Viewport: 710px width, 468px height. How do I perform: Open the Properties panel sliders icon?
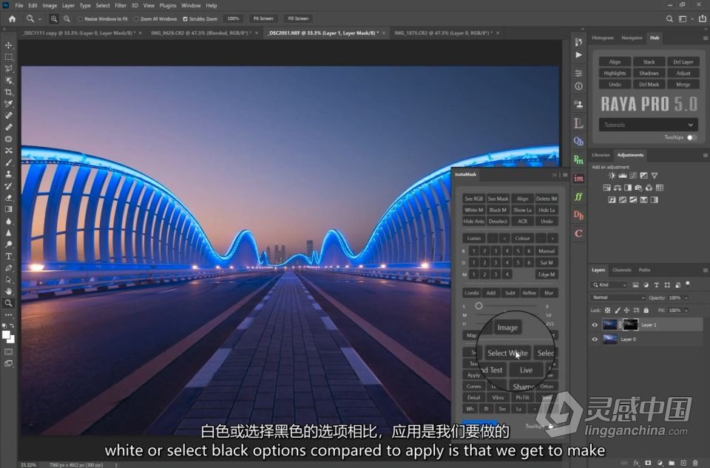coord(578,73)
